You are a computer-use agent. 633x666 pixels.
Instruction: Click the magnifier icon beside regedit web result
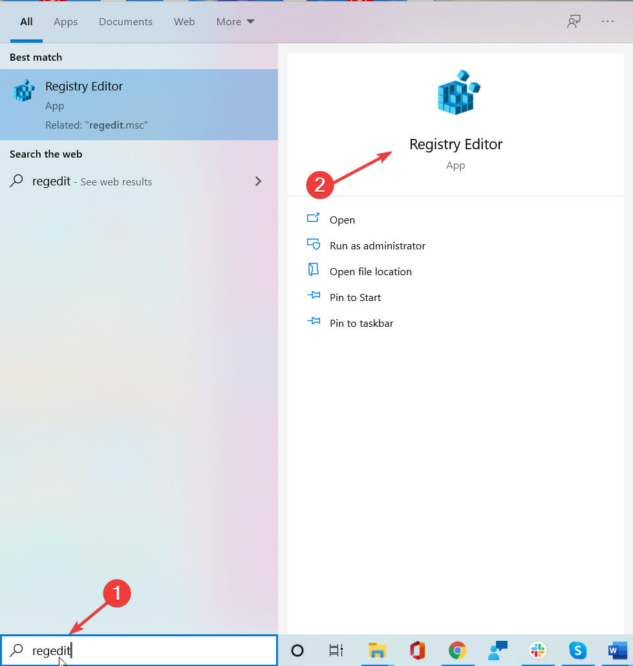coord(17,181)
